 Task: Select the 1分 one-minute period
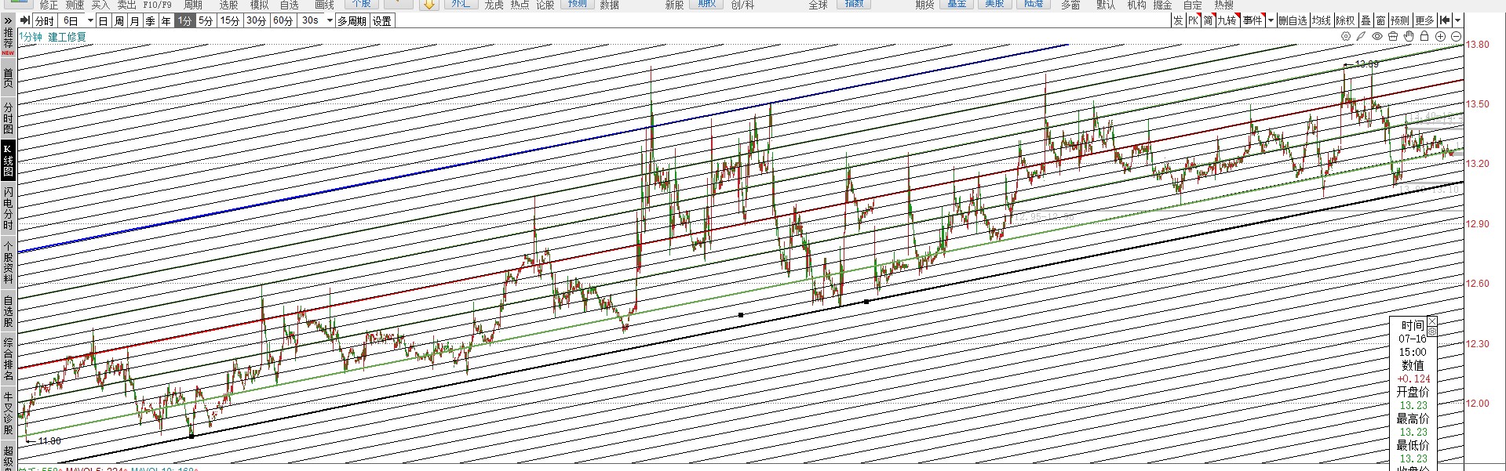click(184, 20)
